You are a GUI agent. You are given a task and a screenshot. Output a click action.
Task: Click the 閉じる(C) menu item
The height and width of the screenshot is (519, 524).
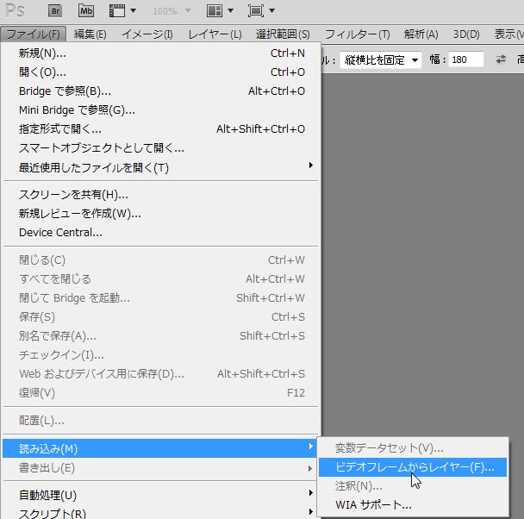pyautogui.click(x=162, y=260)
